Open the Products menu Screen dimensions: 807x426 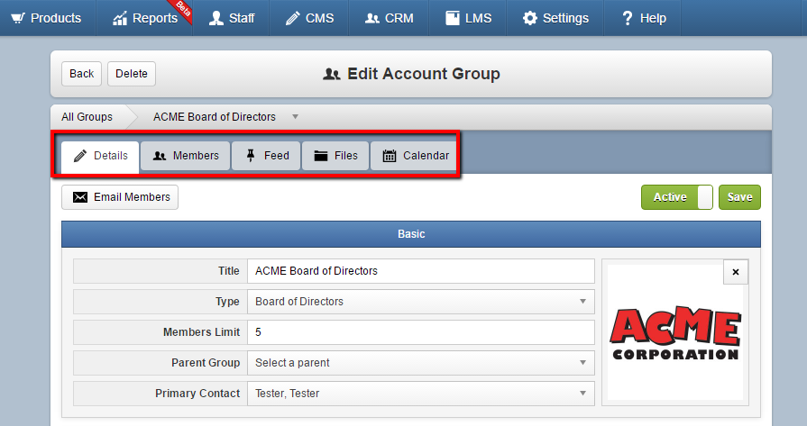(48, 18)
